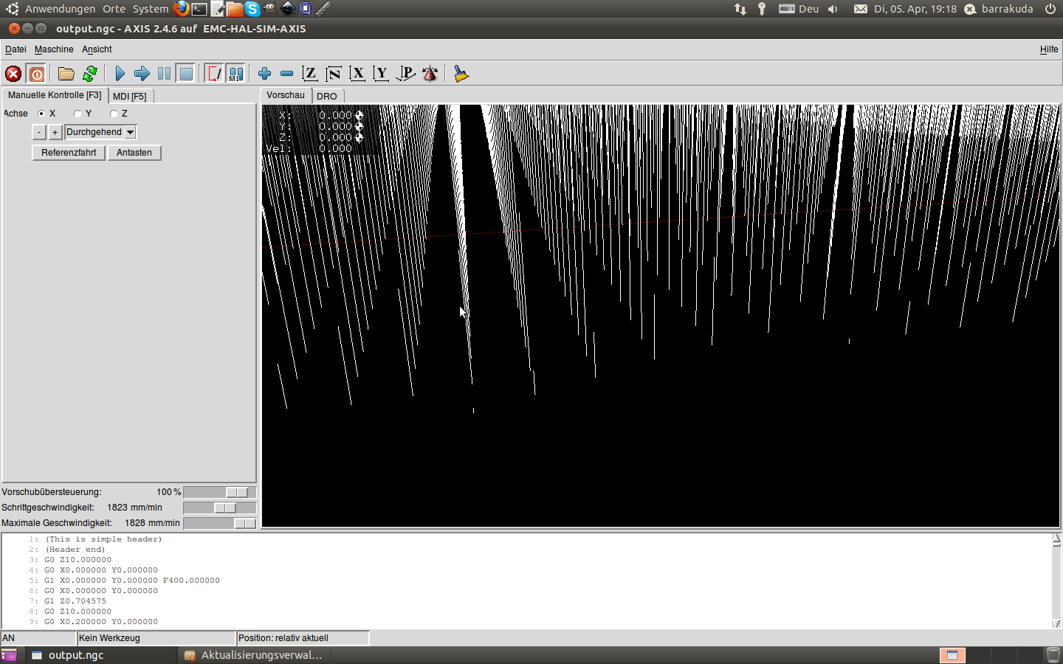The height and width of the screenshot is (664, 1063).
Task: Toggle rotate view drag mode
Action: pos(430,74)
